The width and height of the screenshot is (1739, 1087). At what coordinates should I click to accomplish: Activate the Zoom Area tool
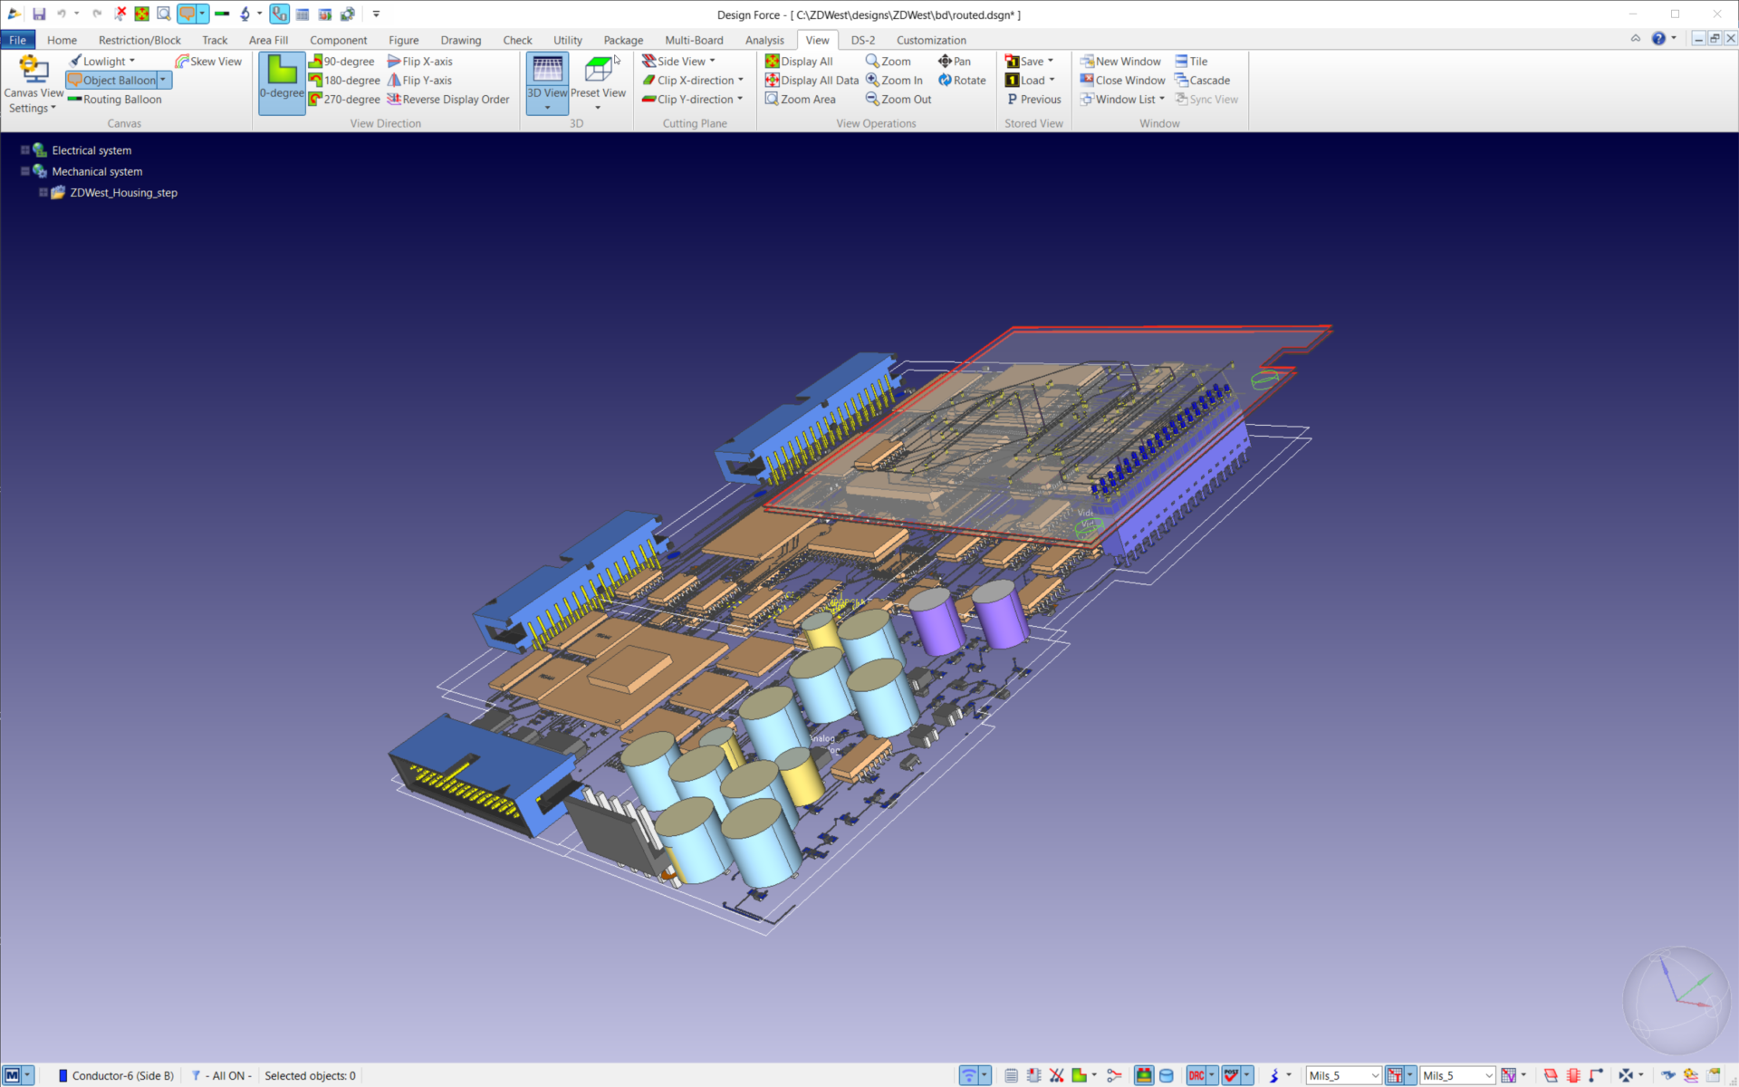coord(802,99)
